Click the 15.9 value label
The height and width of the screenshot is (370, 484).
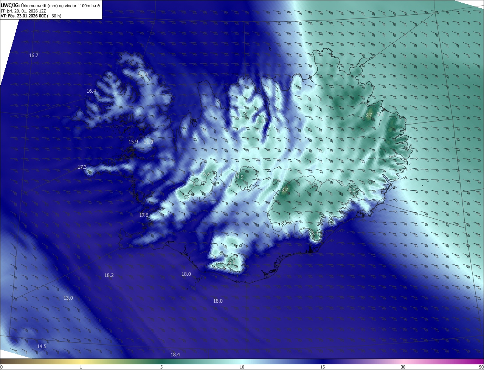133,141
